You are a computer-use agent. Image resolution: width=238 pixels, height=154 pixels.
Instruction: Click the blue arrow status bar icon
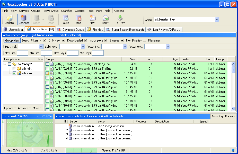coord(233,150)
